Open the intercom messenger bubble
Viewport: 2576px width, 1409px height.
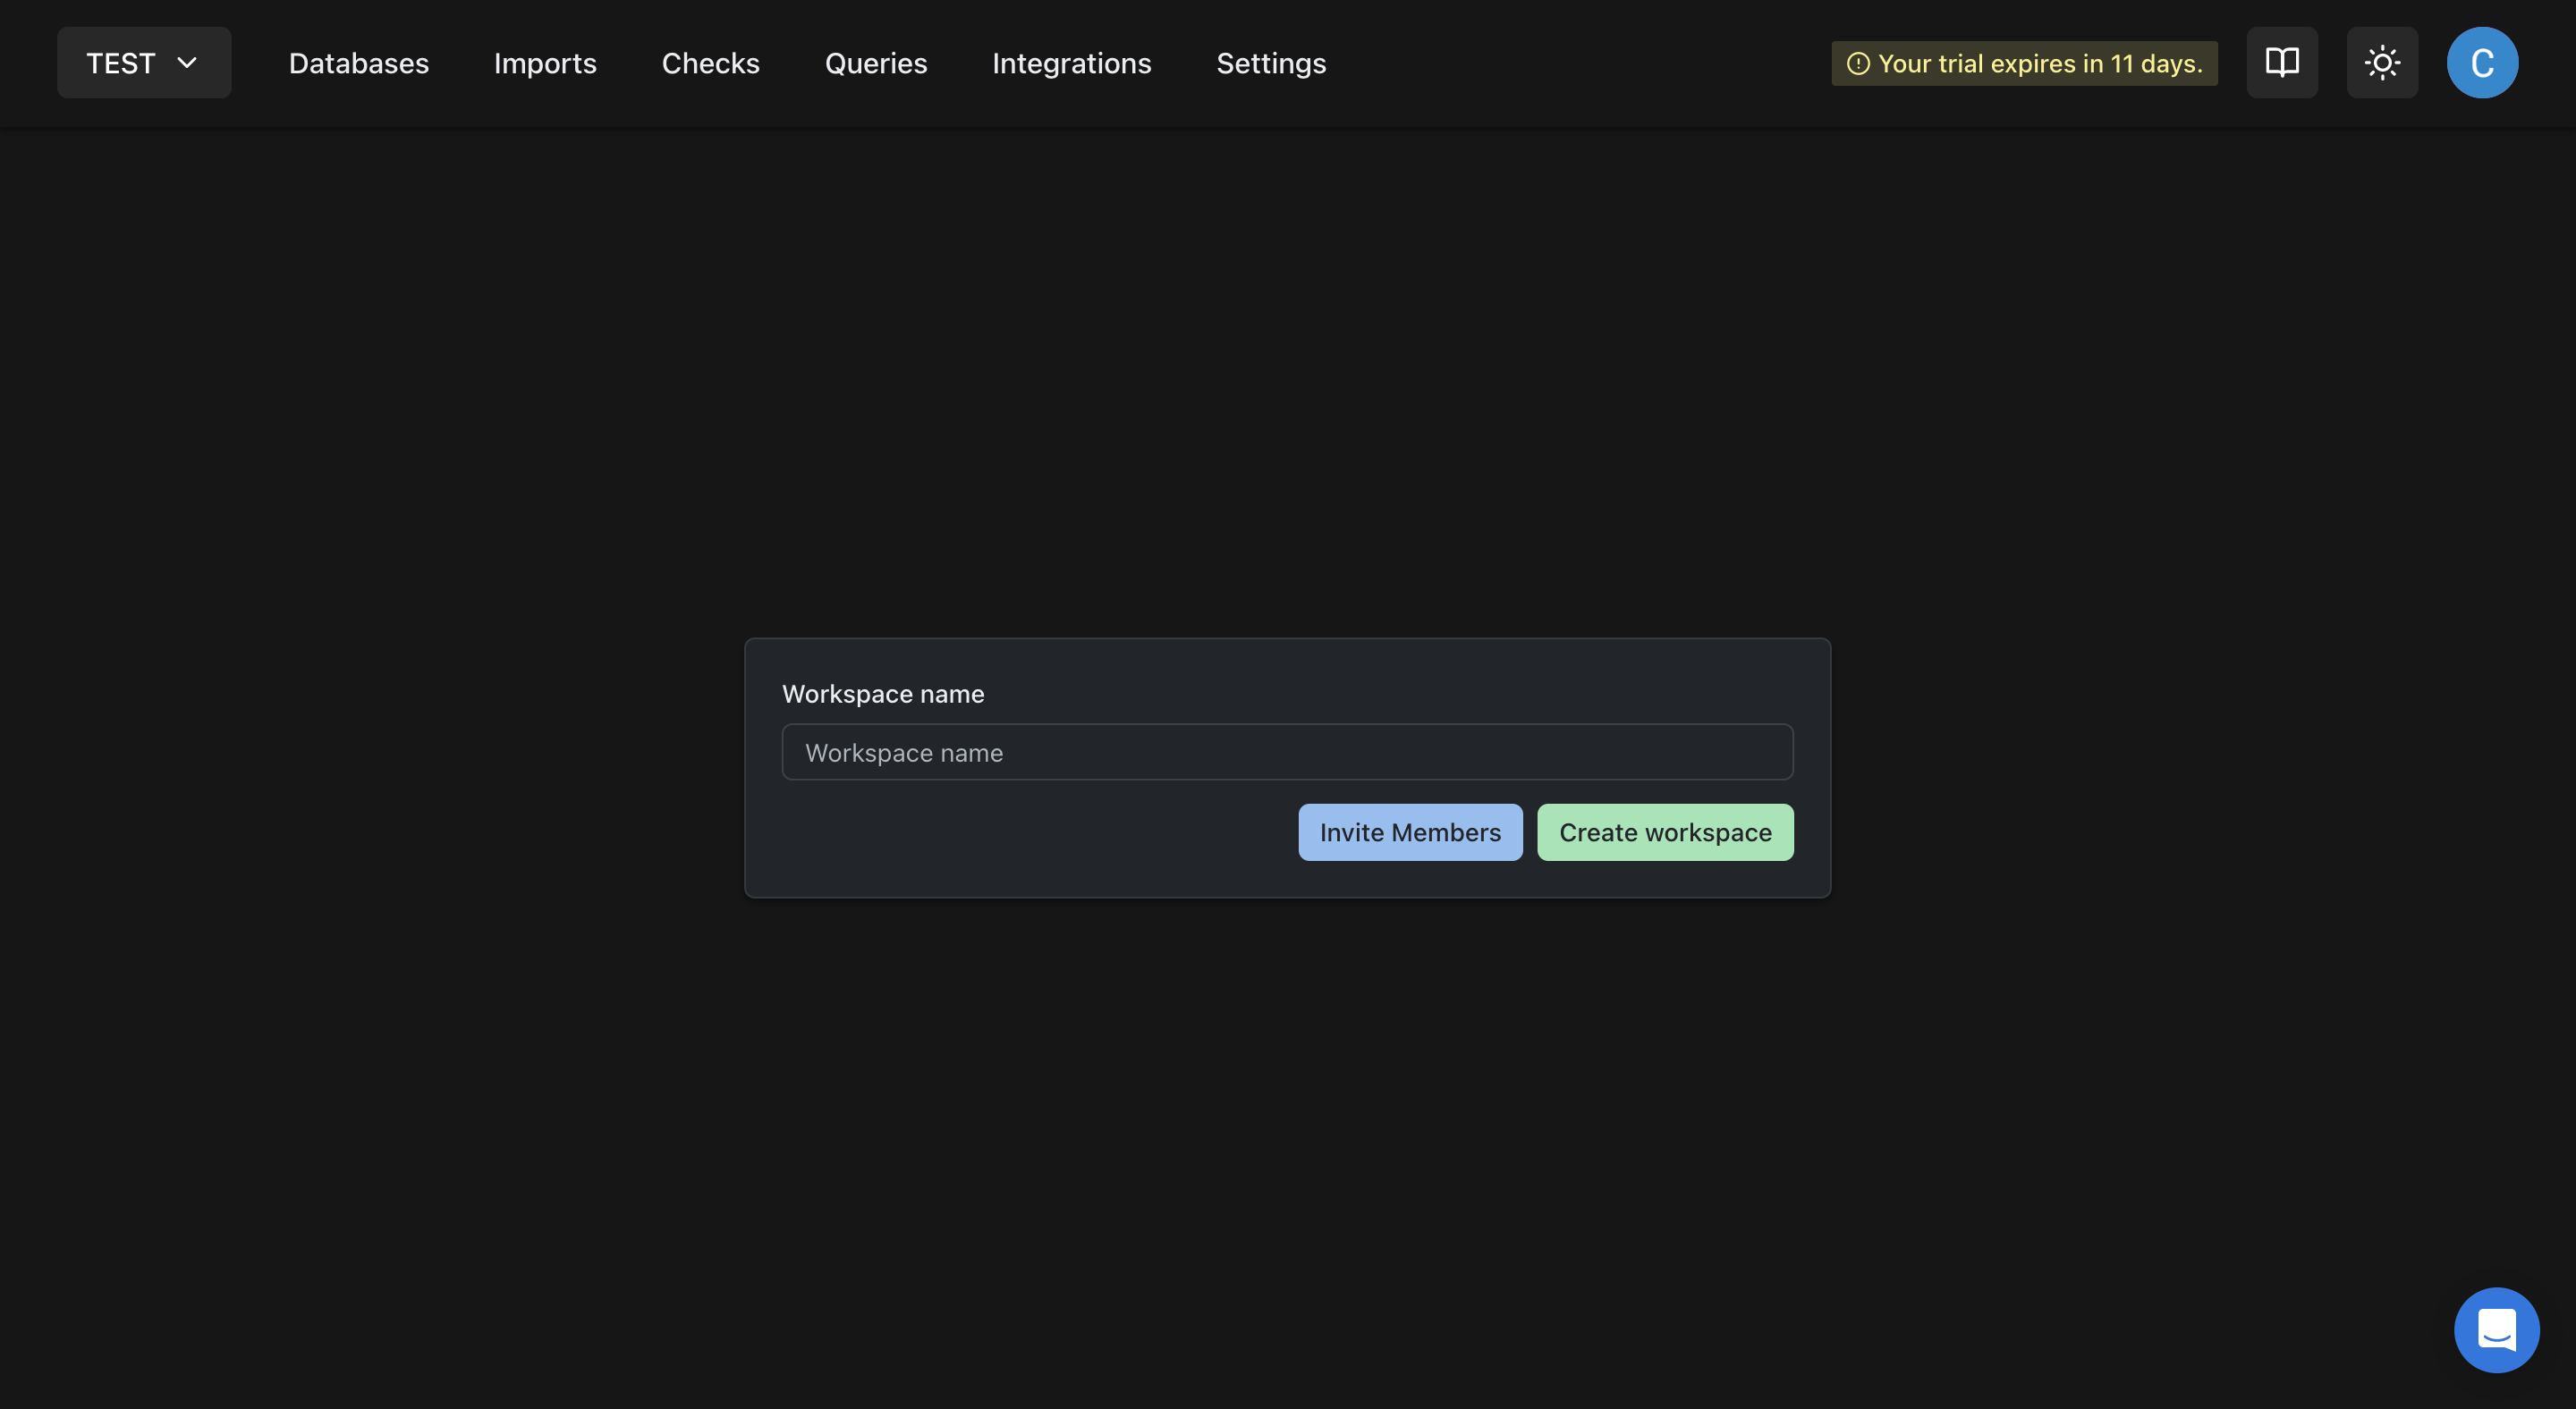pyautogui.click(x=2496, y=1330)
